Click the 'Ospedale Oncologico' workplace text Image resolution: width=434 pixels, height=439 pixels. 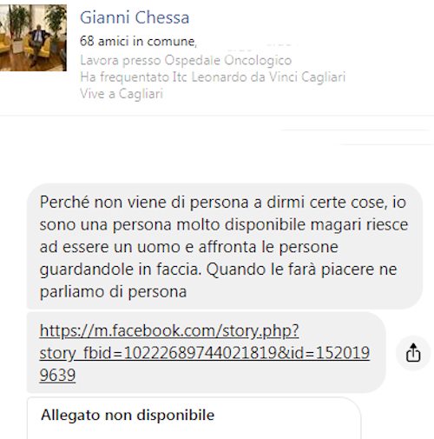click(x=228, y=60)
